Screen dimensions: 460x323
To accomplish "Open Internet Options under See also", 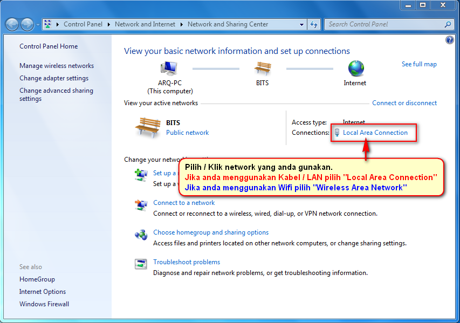I will 43,292.
